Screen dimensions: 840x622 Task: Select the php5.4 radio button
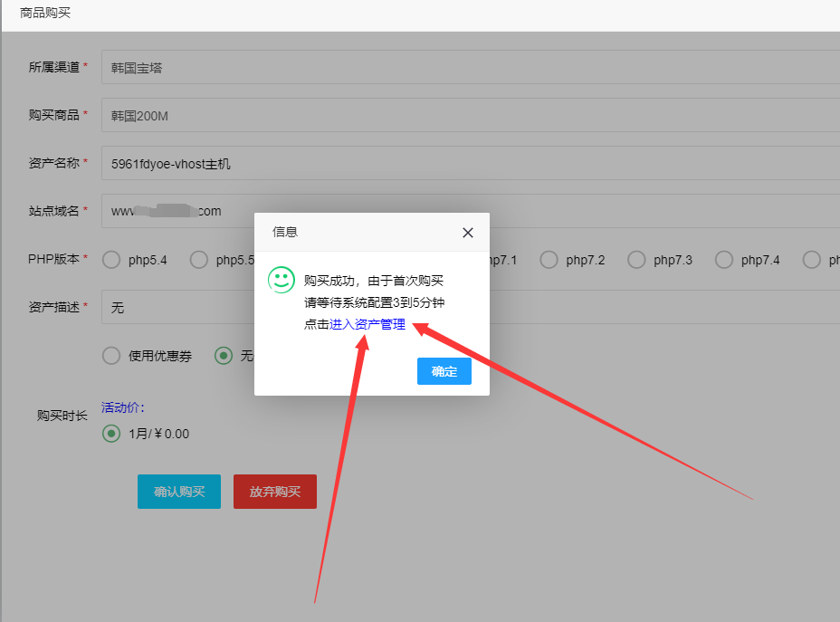110,260
